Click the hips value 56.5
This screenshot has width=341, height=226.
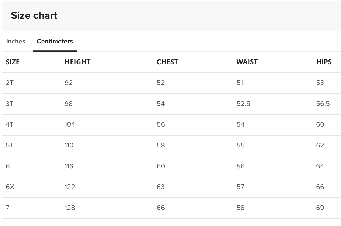[323, 104]
